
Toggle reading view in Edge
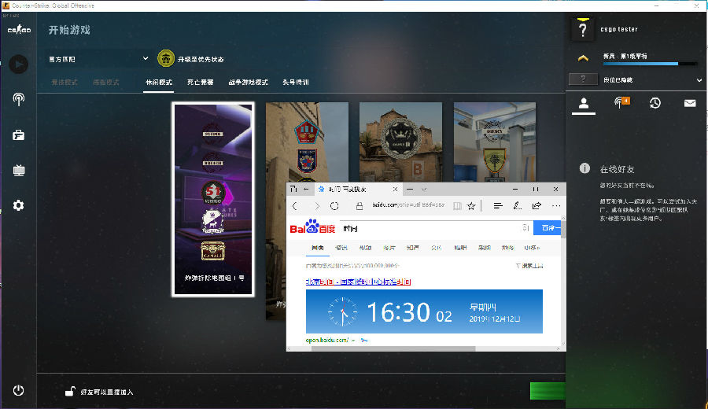click(x=457, y=206)
